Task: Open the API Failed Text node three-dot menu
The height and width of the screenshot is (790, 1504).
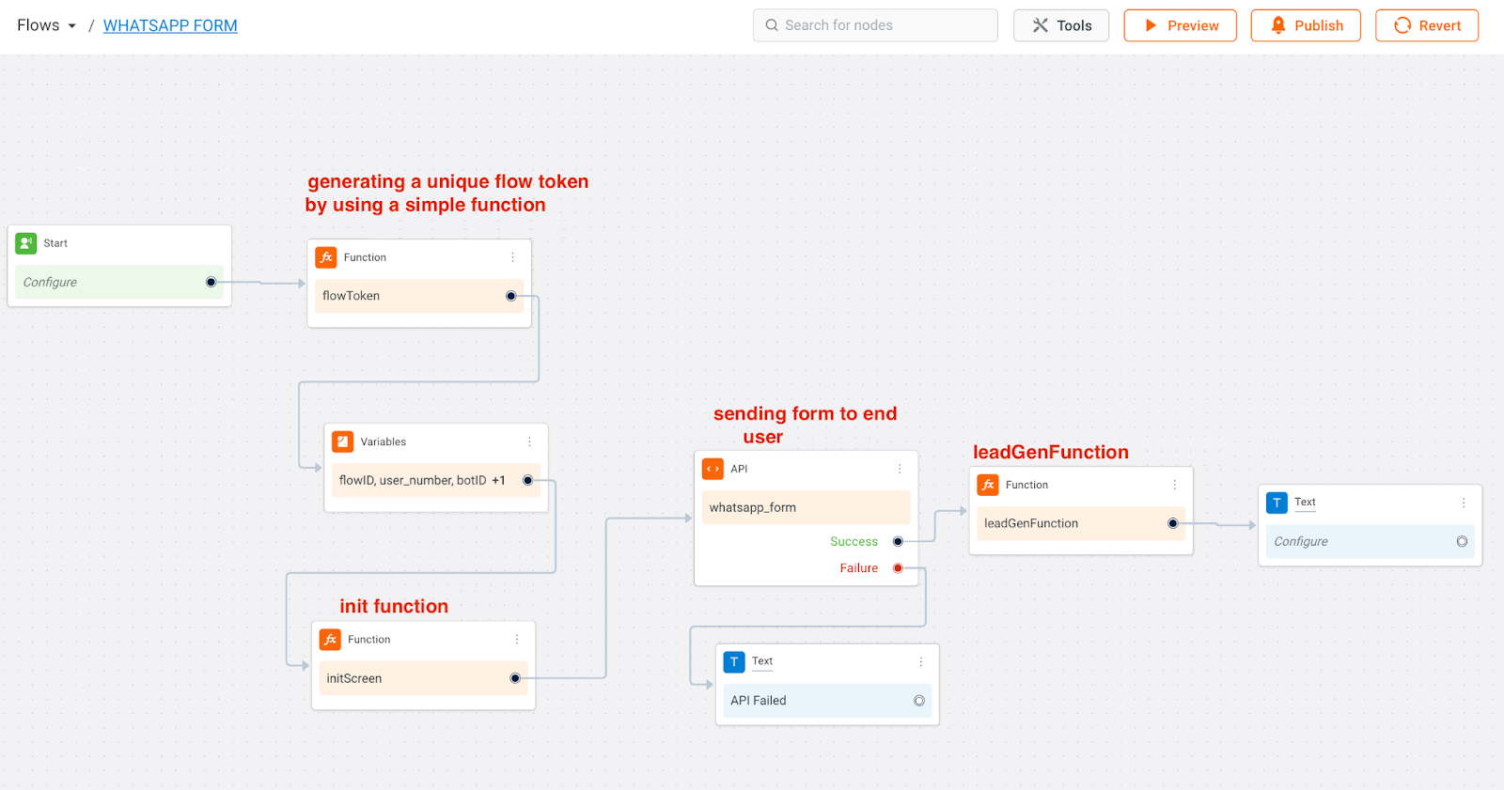Action: coord(920,662)
